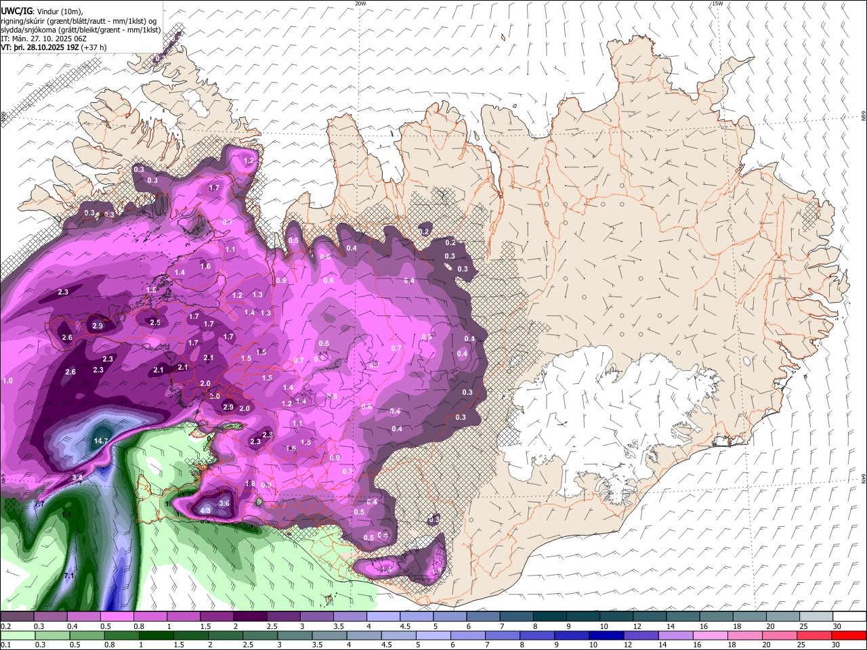Viewport: 867px width, 650px height.
Task: Click the 'IT: Mán. 27. 10. 2025 06Z' line
Action: [x=44, y=39]
